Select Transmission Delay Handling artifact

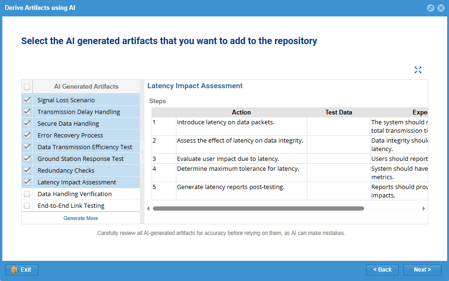(79, 112)
